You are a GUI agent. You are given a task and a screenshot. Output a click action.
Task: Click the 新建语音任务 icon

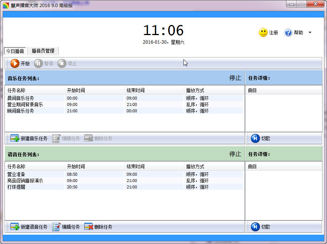coord(15,227)
